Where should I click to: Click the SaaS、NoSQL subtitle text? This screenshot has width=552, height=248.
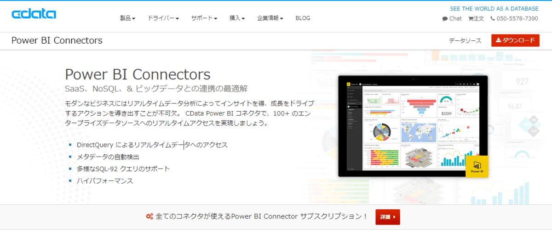(x=156, y=89)
